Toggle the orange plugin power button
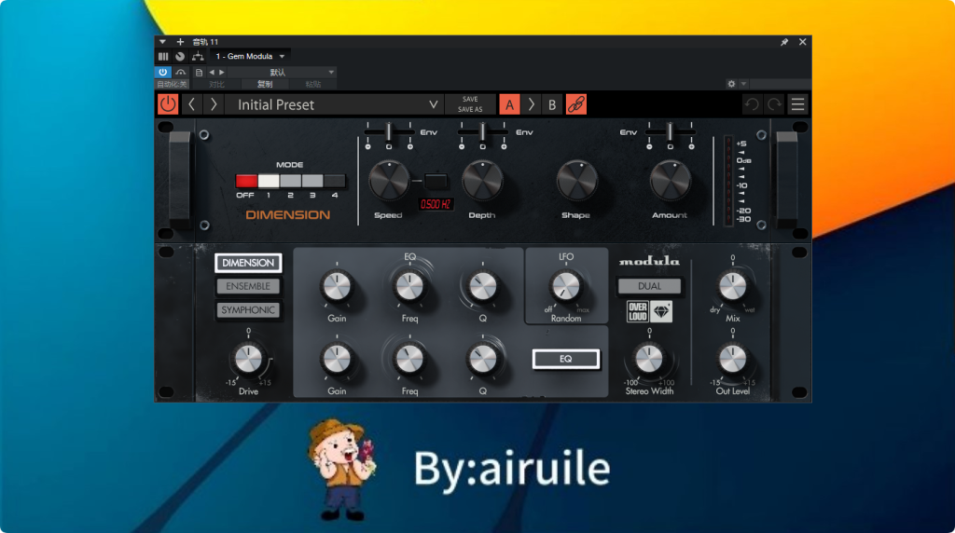This screenshot has width=955, height=533. [x=168, y=104]
